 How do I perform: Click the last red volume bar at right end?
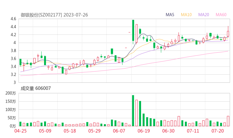pos(228,121)
